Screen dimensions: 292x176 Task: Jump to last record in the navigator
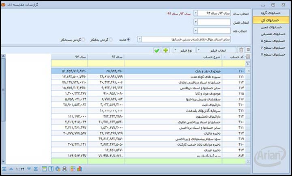[x=36, y=169]
